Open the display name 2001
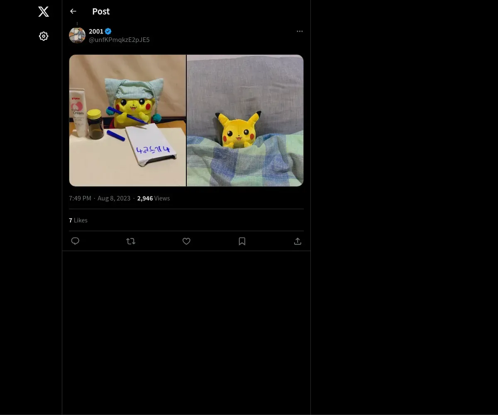The height and width of the screenshot is (415, 498). (x=96, y=31)
